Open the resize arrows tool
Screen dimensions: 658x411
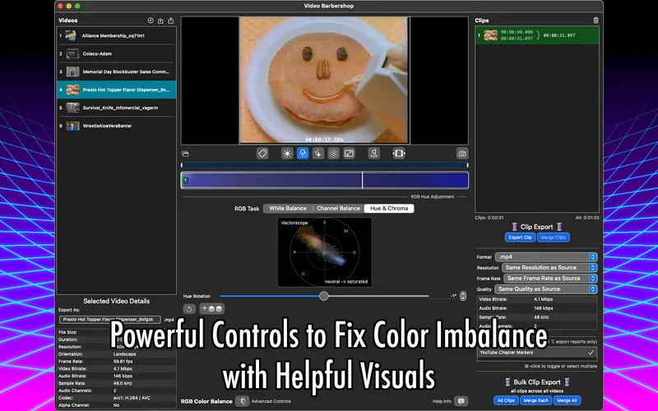point(349,154)
